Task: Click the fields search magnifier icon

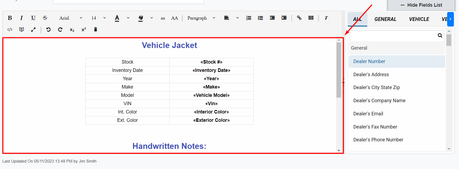Action: pyautogui.click(x=440, y=35)
